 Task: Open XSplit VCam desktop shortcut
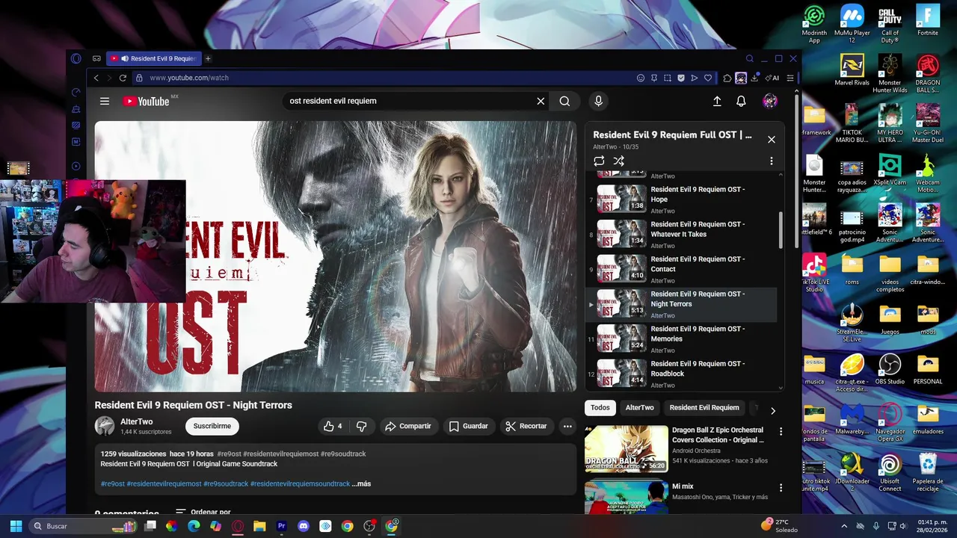[x=890, y=170]
